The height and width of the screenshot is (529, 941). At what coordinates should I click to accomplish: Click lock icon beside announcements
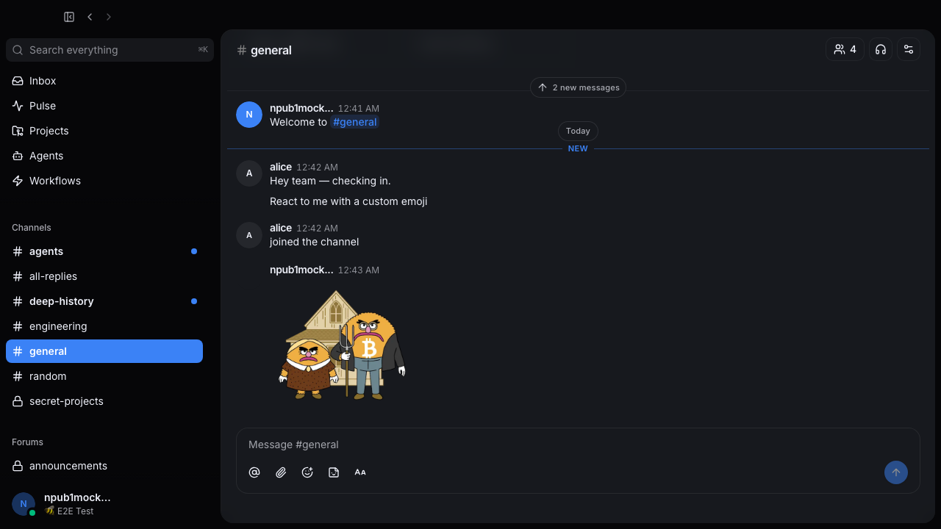(x=18, y=466)
